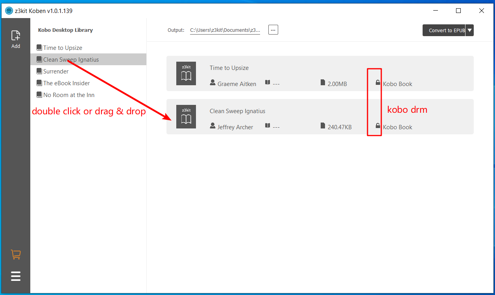The width and height of the screenshot is (495, 295).
Task: Open the shopping cart purchase icon
Action: click(16, 255)
